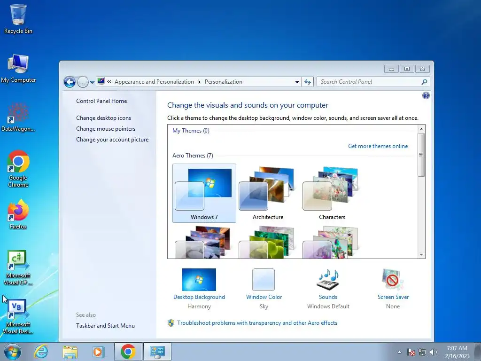Click the Window Color link text
This screenshot has height=361, width=481.
(264, 297)
